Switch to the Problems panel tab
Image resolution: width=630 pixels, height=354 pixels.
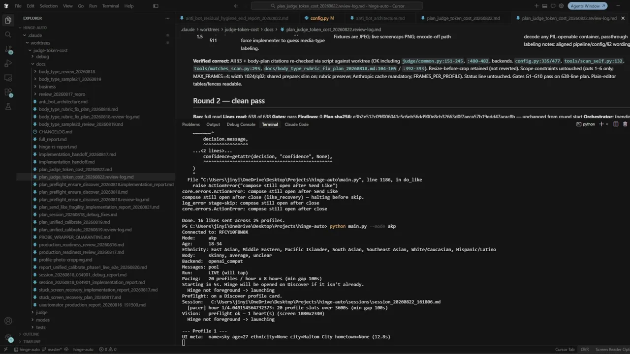pos(191,124)
